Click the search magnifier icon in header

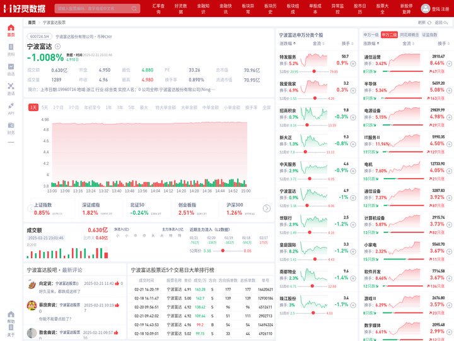134,8
